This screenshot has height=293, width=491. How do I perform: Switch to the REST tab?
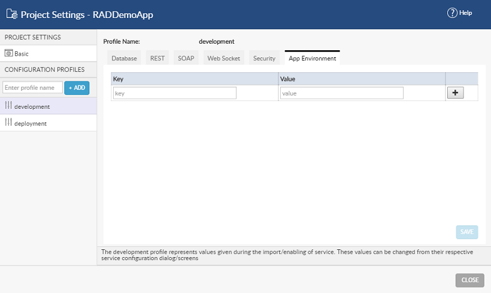coord(157,59)
